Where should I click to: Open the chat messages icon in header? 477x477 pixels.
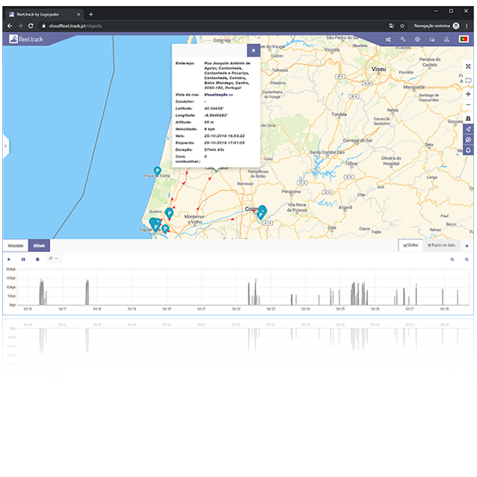[431, 39]
